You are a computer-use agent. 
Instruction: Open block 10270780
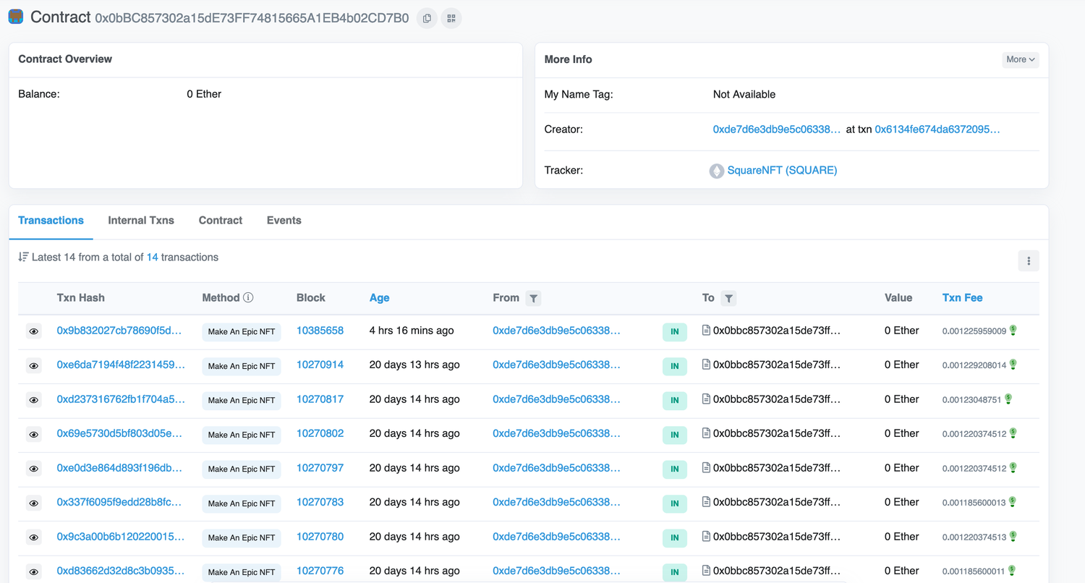(x=320, y=537)
